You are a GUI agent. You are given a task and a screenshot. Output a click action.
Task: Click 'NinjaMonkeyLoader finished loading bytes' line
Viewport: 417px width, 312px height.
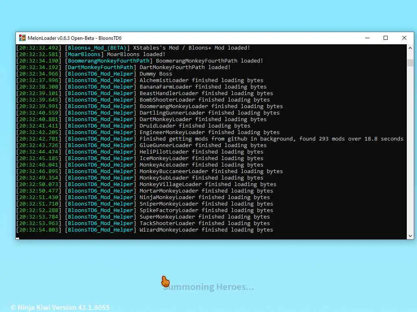tap(204, 197)
